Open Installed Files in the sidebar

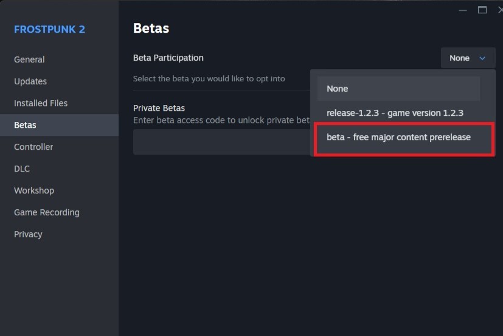pyautogui.click(x=41, y=103)
